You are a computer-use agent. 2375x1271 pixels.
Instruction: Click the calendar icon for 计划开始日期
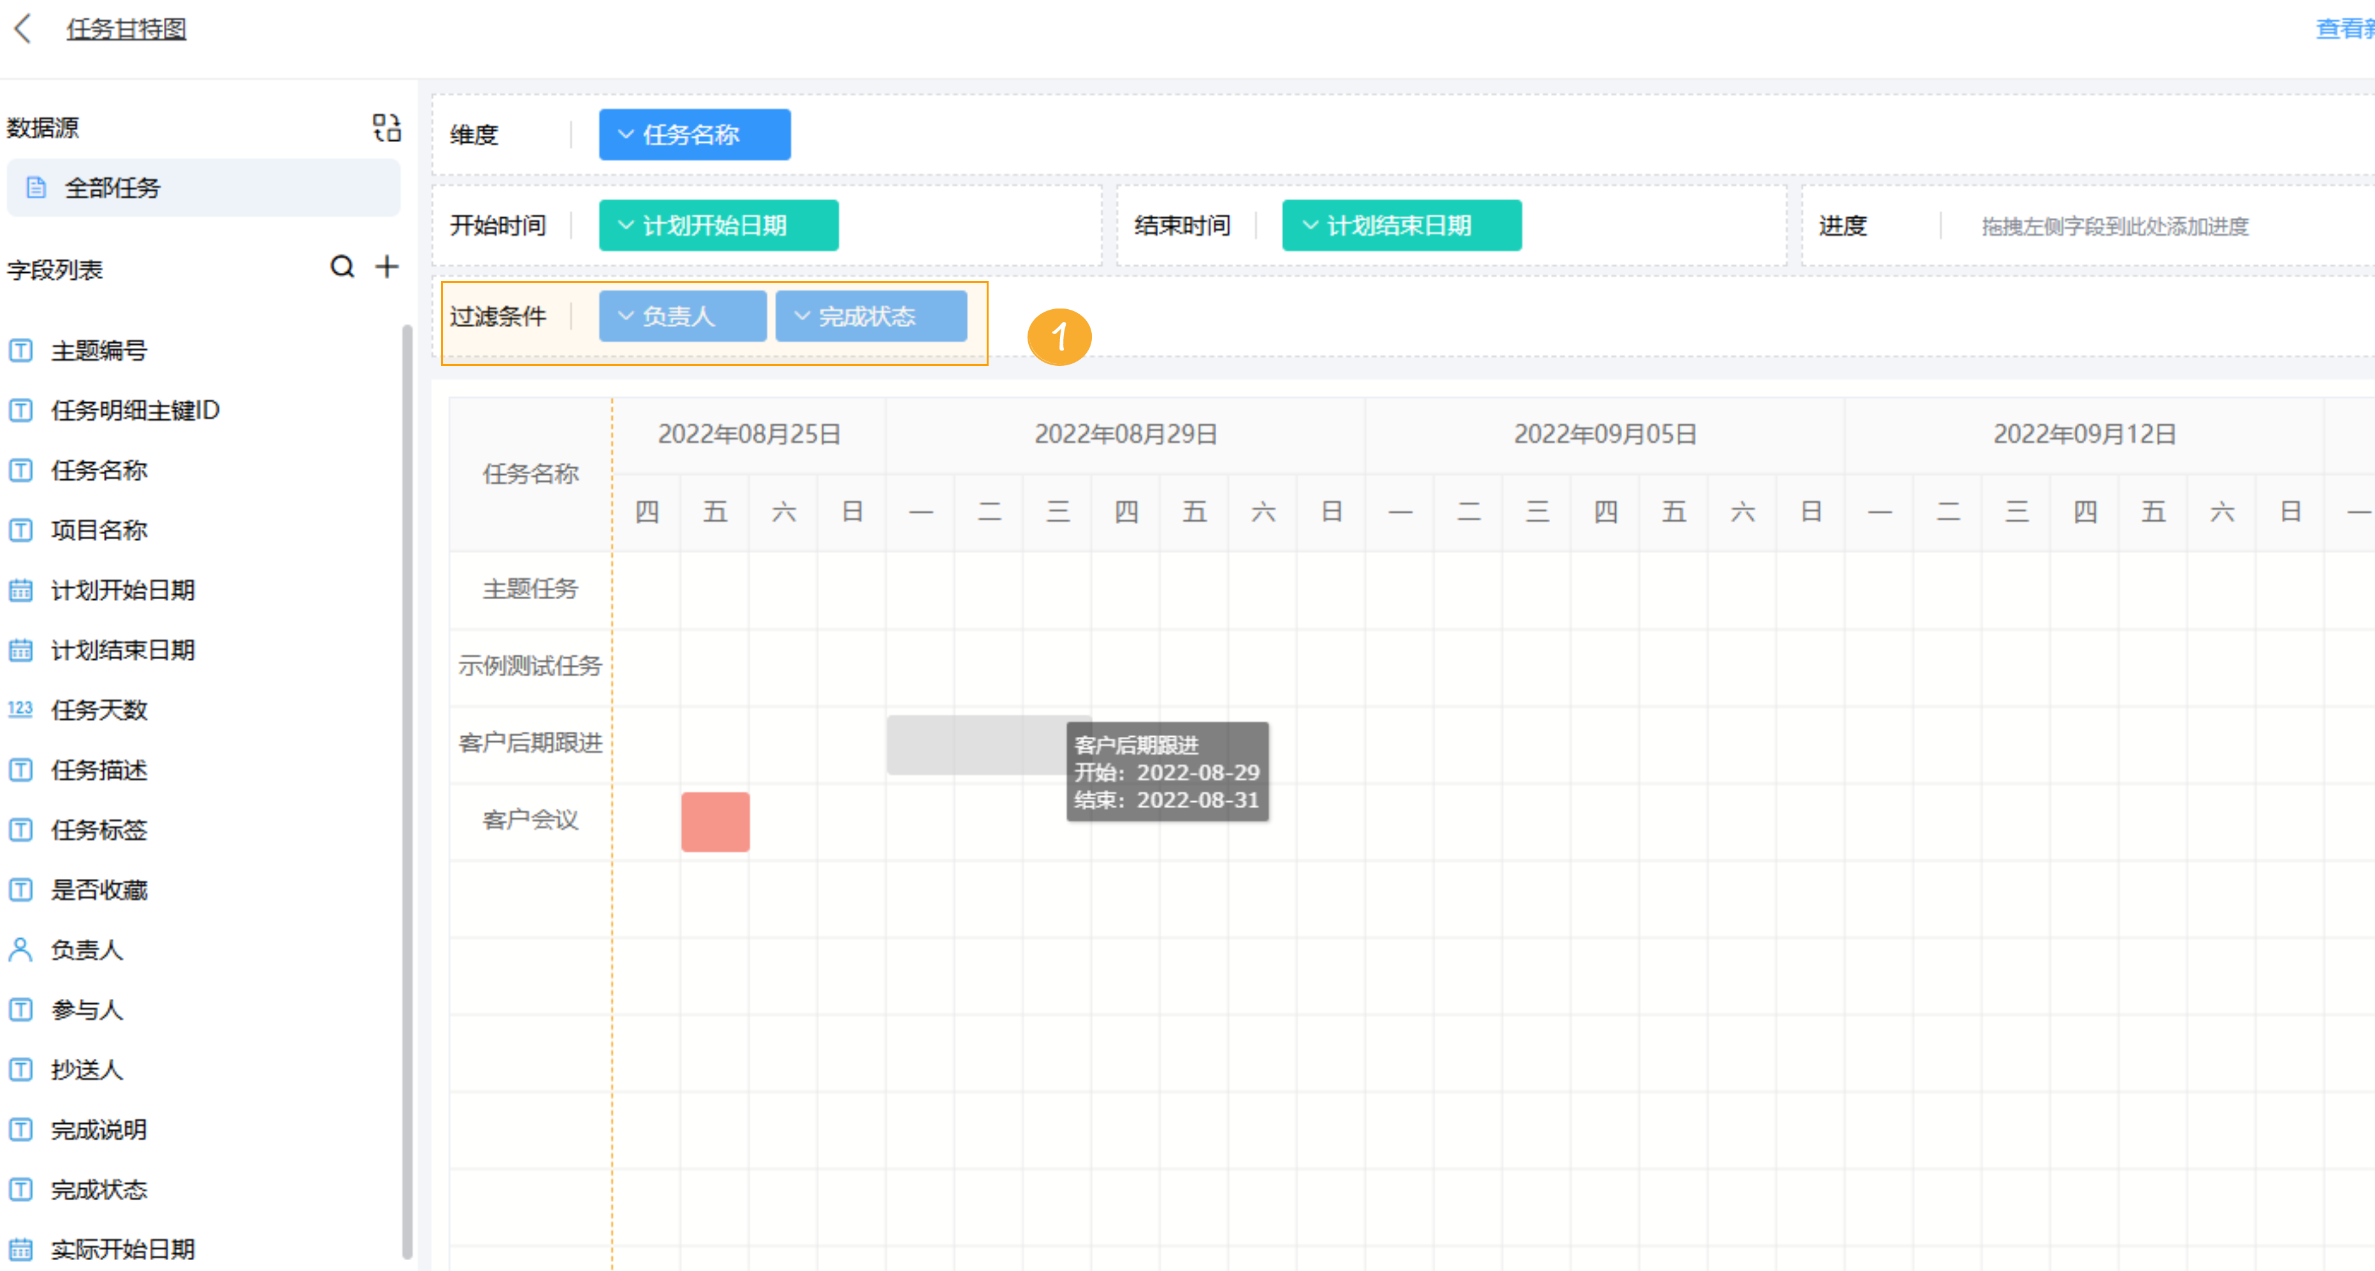[x=20, y=590]
